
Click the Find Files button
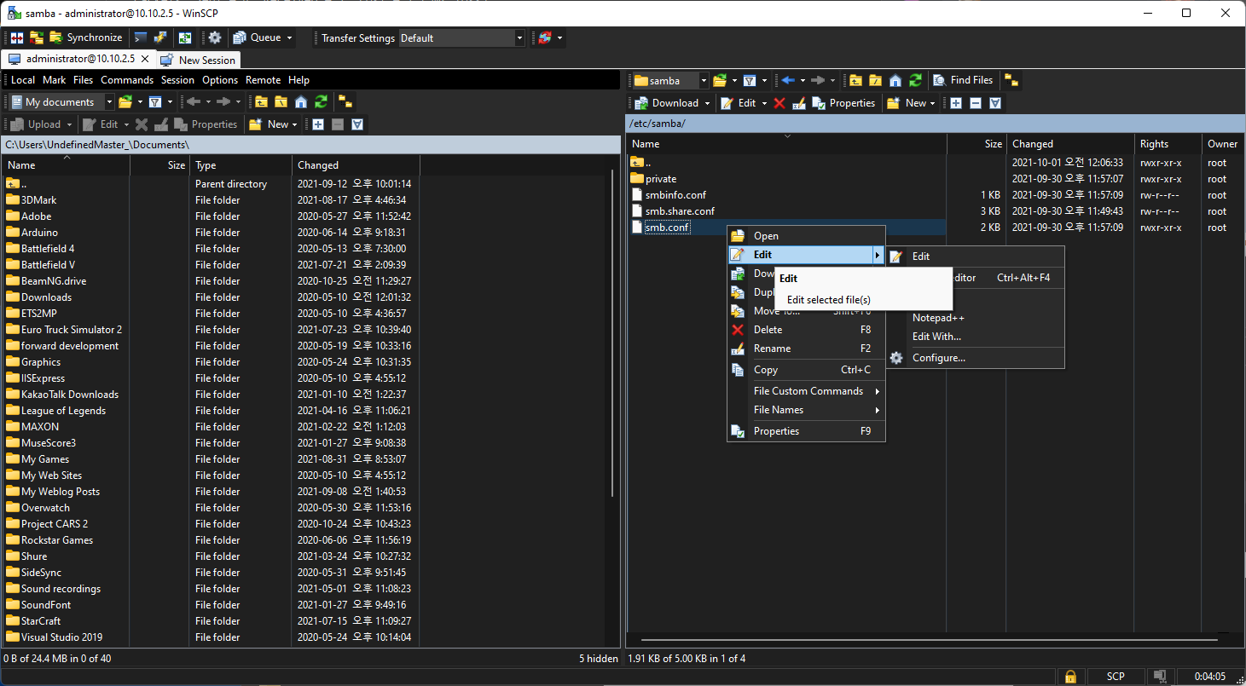[x=963, y=80]
